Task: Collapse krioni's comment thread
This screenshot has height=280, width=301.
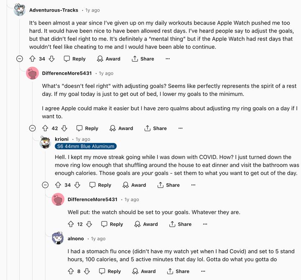Action: 45,185
